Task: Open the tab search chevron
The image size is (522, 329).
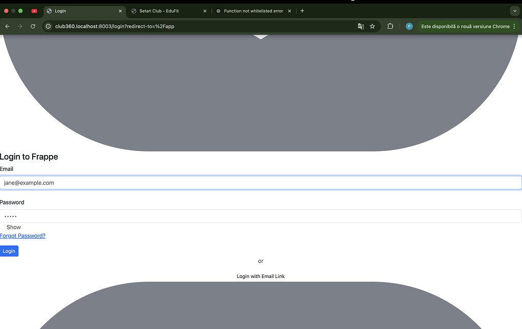Action: (x=514, y=10)
